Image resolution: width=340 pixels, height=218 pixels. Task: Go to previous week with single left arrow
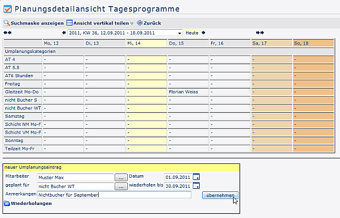click(x=64, y=33)
